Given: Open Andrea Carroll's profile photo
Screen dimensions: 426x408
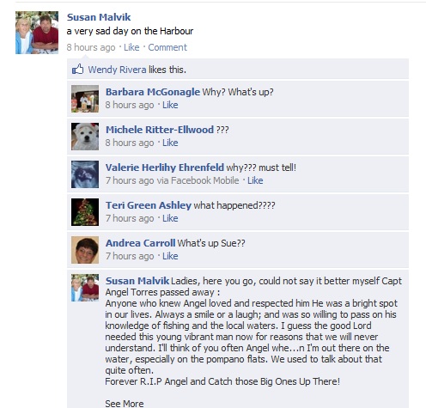Looking at the screenshot, I should coord(85,250).
